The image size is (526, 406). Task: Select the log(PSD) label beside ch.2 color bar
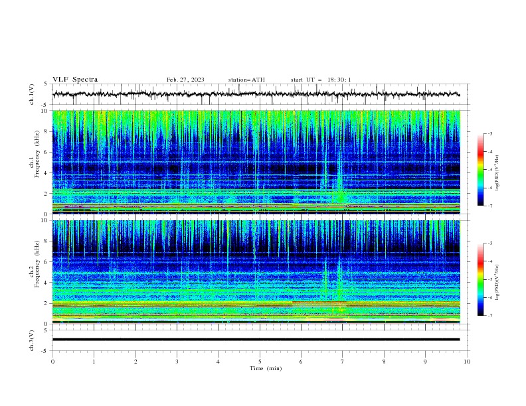497,283
